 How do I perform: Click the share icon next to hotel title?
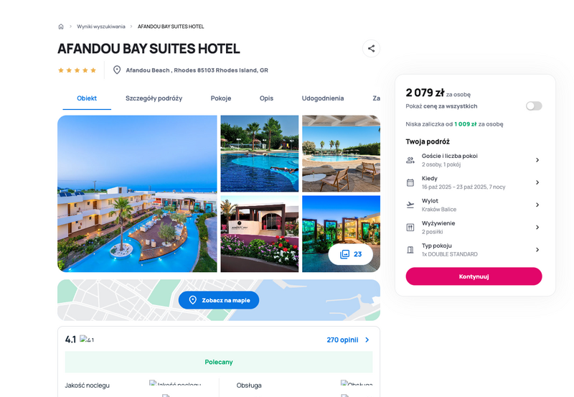pos(371,48)
